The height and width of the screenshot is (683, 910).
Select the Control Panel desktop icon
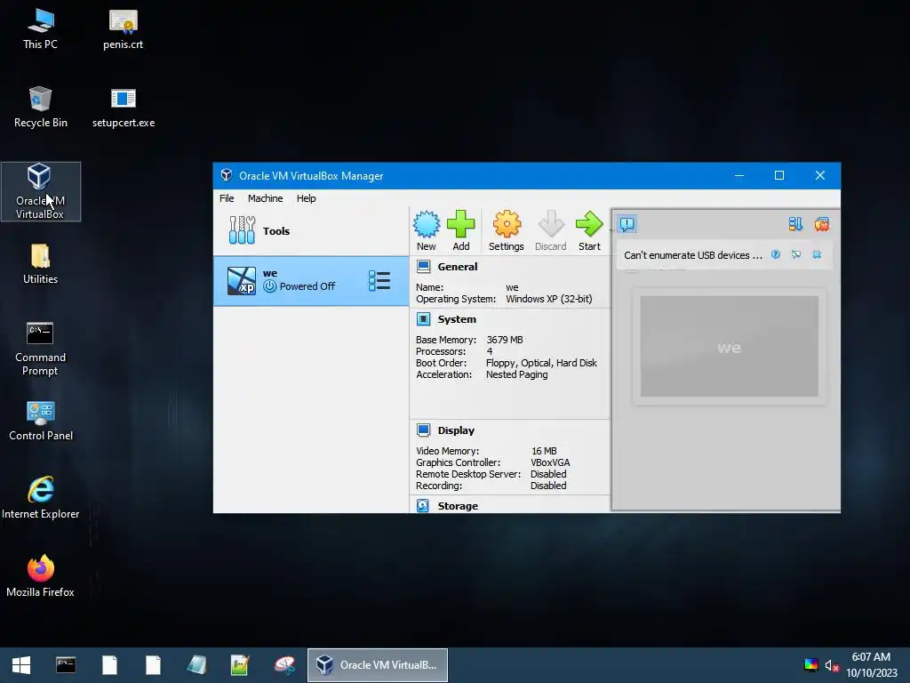click(41, 421)
